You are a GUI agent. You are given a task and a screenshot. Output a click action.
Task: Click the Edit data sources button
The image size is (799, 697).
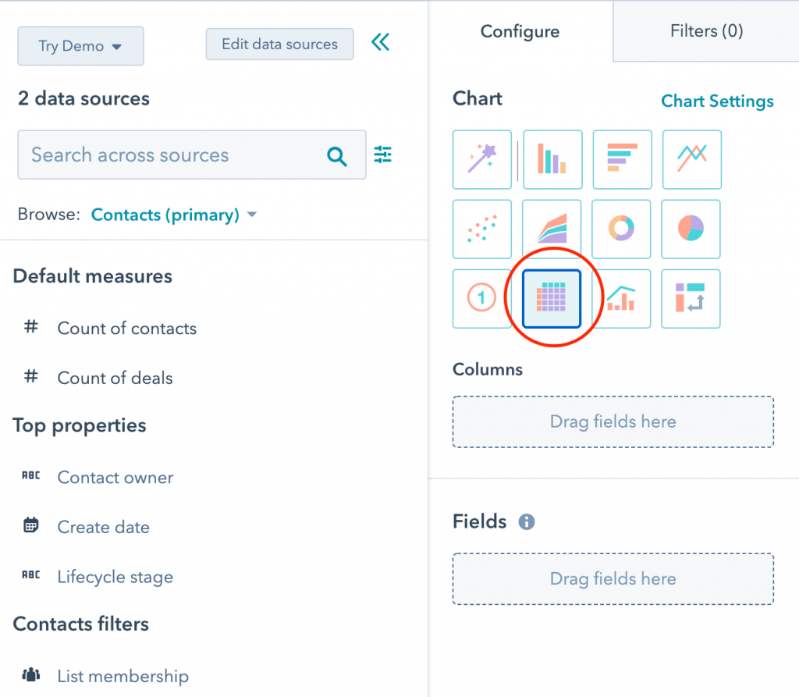[279, 44]
